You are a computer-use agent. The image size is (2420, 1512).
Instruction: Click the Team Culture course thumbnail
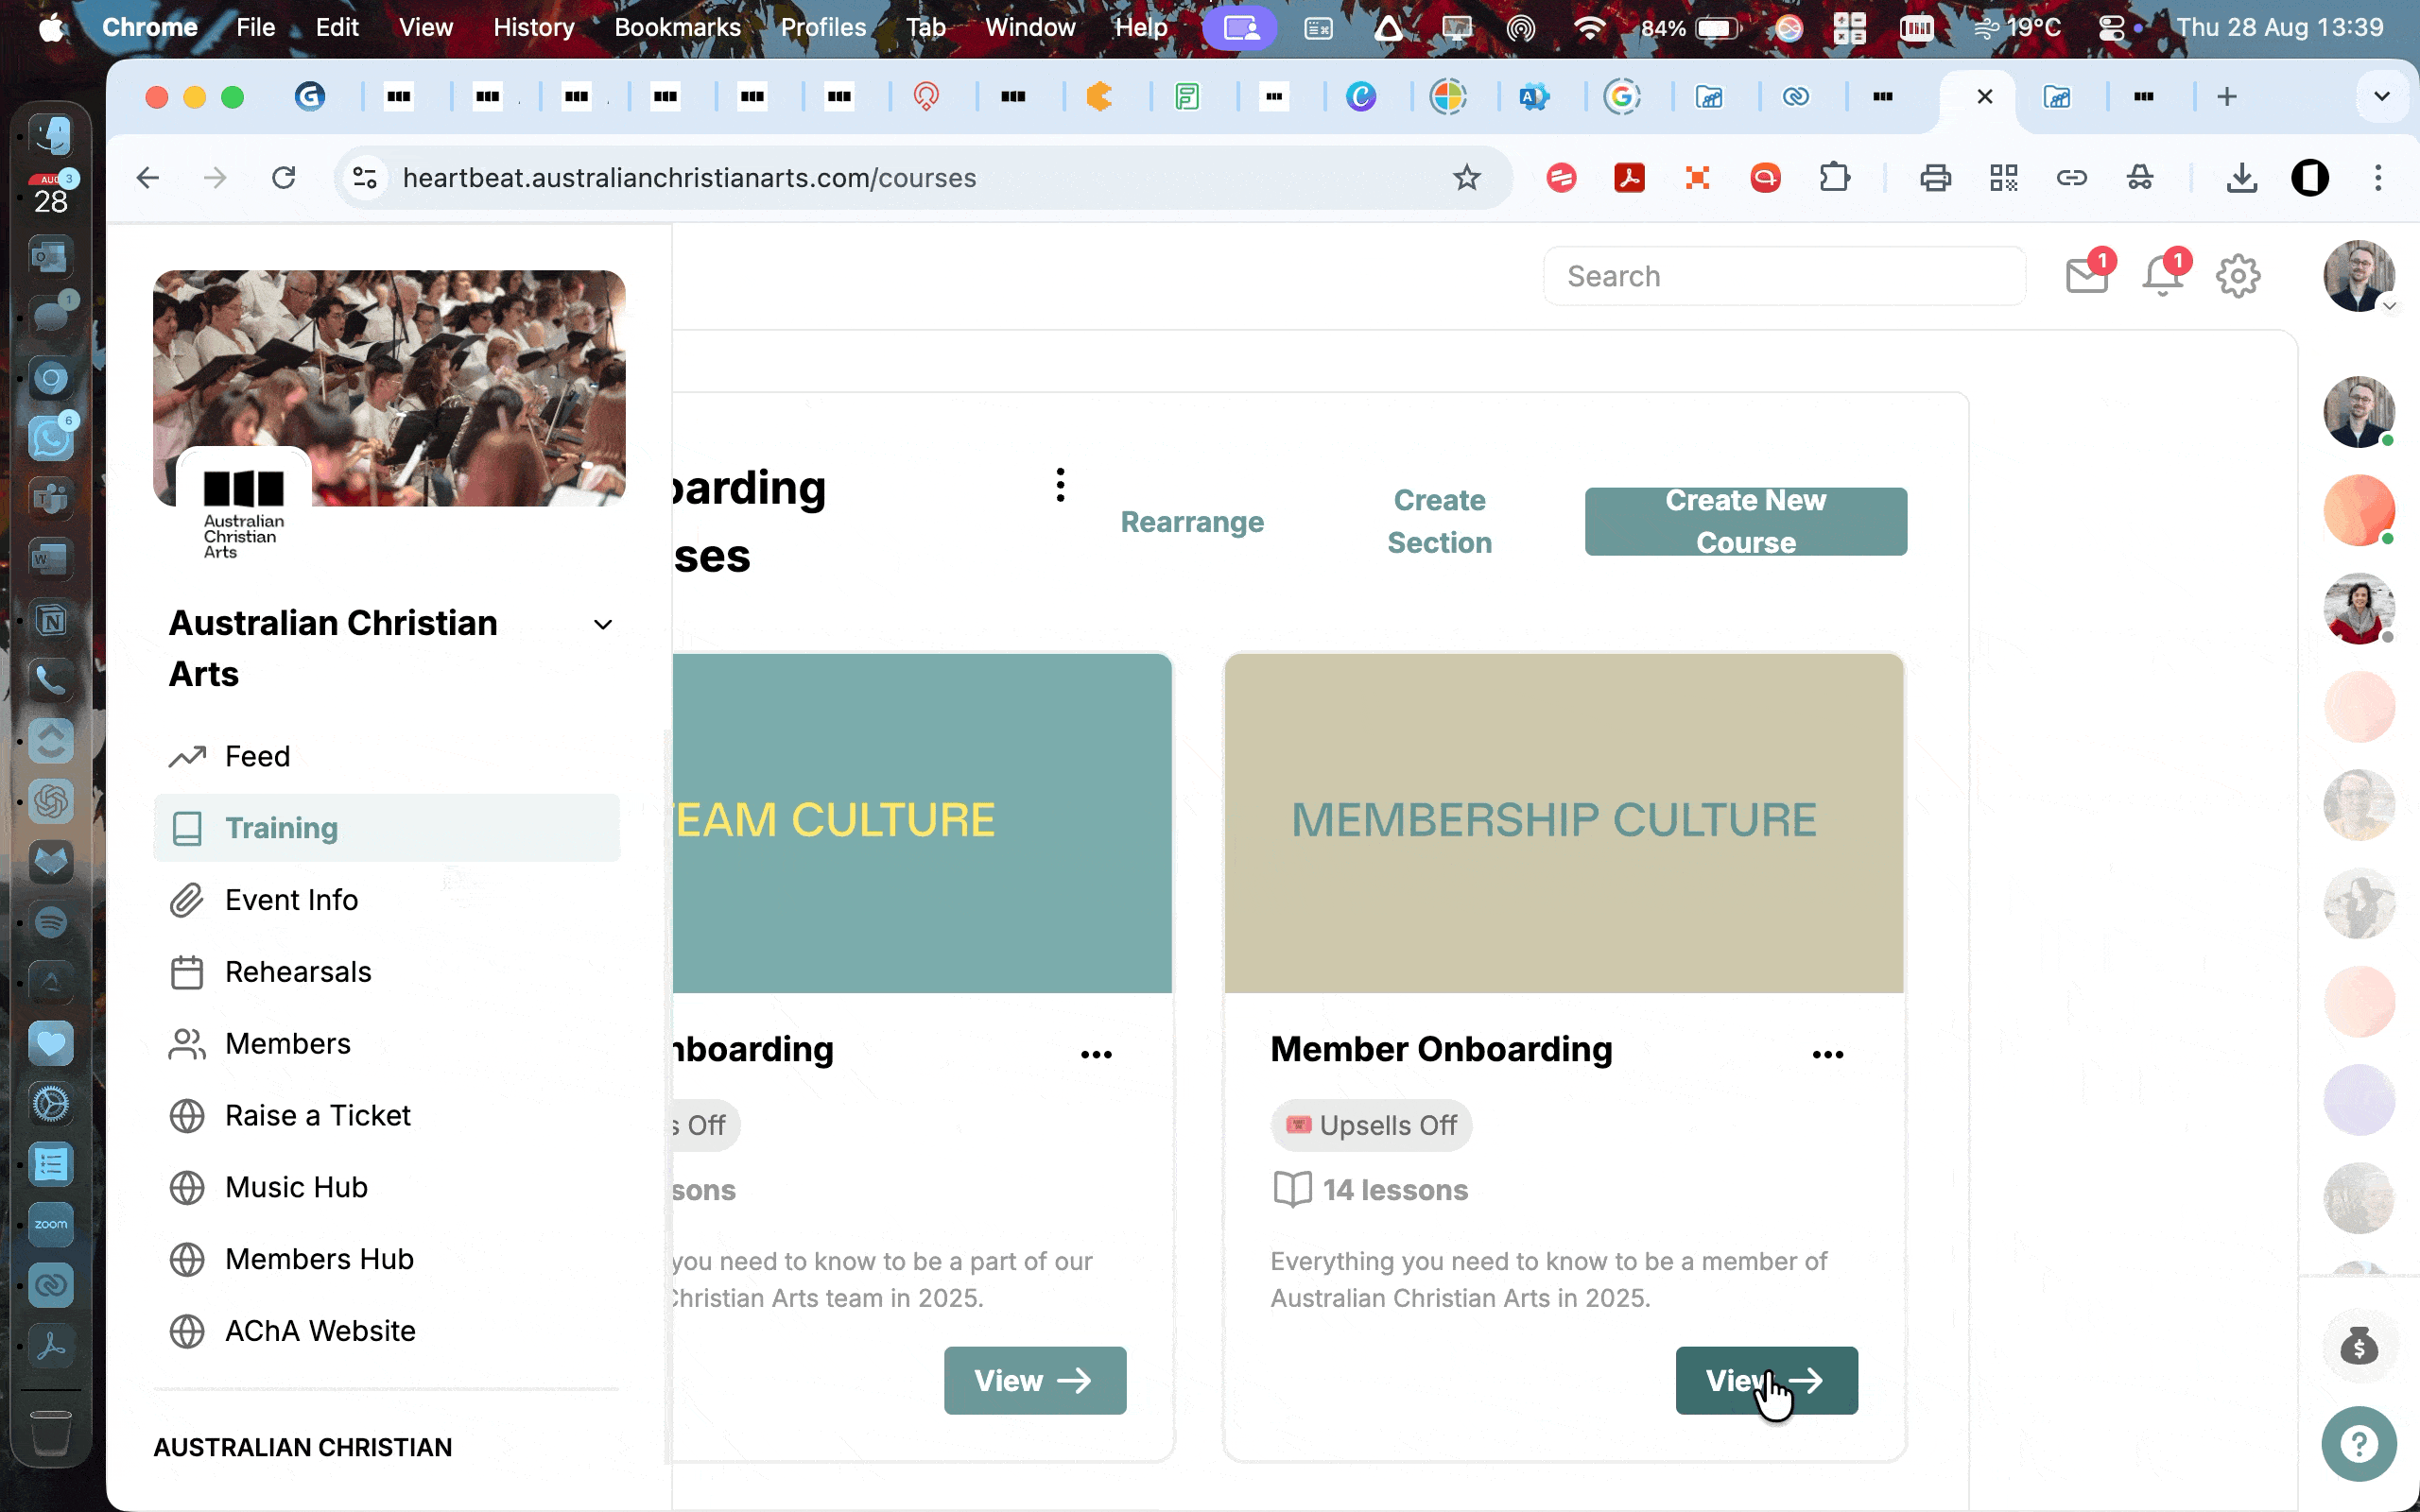coord(921,823)
